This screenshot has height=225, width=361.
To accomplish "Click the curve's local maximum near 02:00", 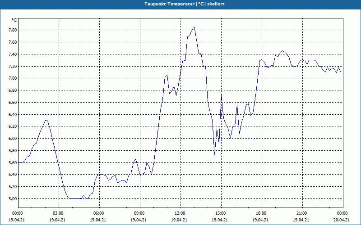I will point(46,120).
